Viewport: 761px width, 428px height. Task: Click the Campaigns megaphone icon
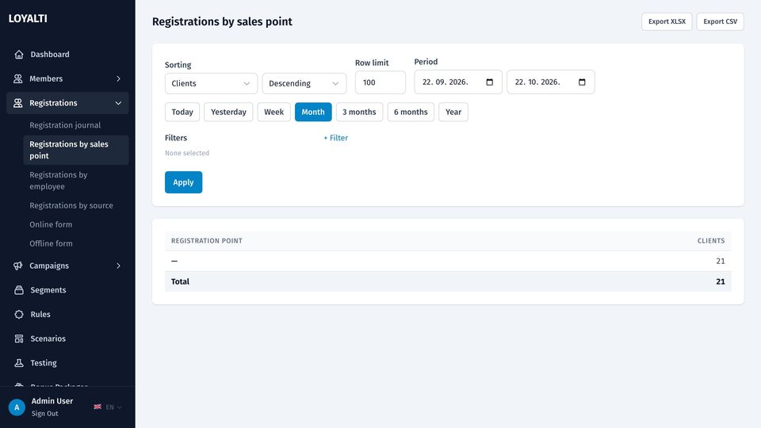[18, 266]
